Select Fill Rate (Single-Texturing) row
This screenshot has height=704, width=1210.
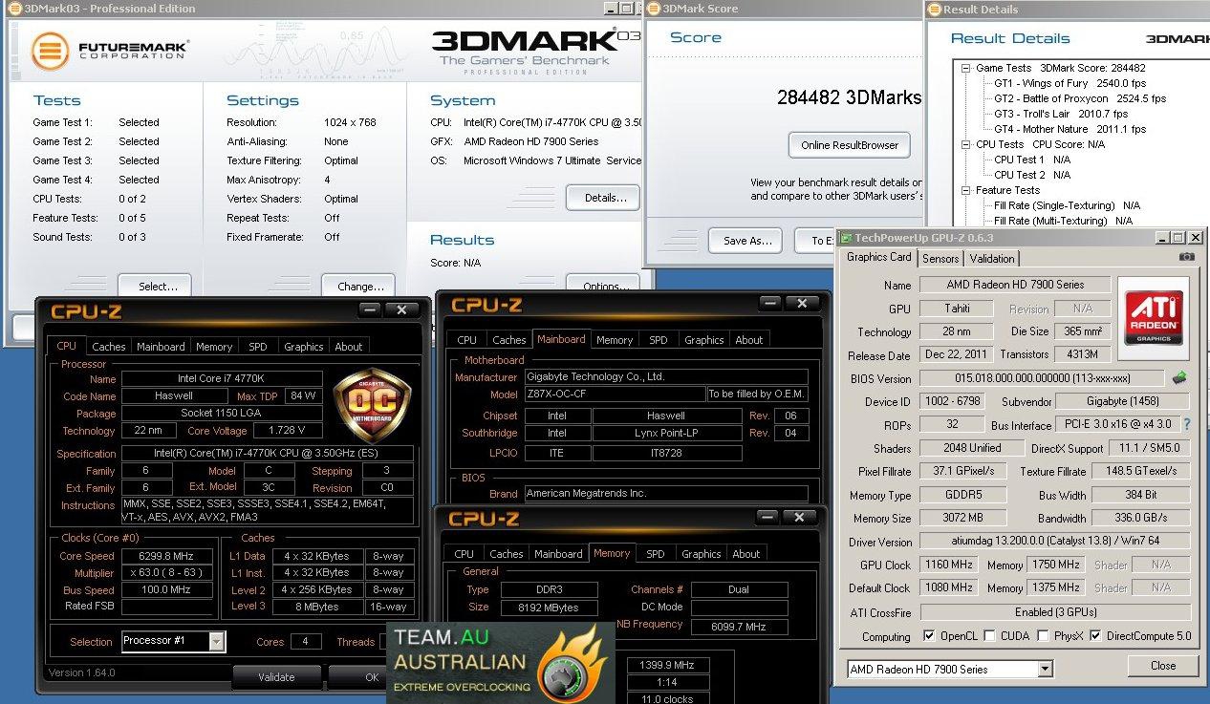click(x=1067, y=205)
